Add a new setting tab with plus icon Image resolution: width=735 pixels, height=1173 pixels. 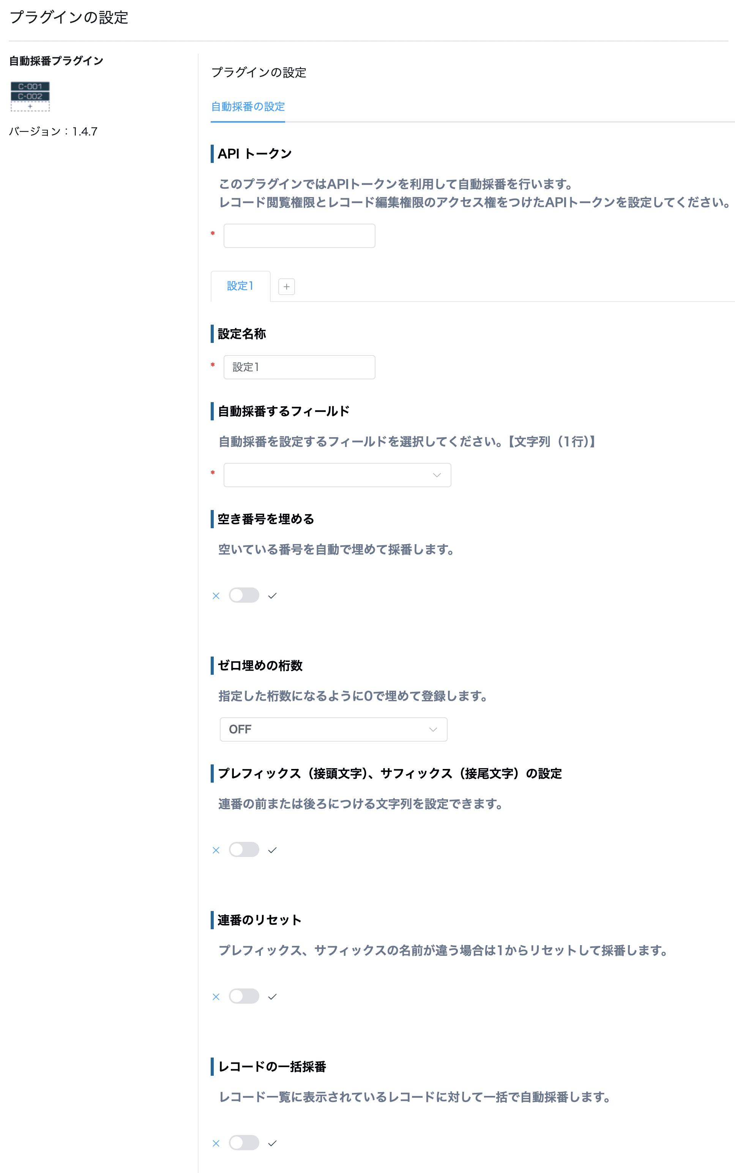point(286,287)
